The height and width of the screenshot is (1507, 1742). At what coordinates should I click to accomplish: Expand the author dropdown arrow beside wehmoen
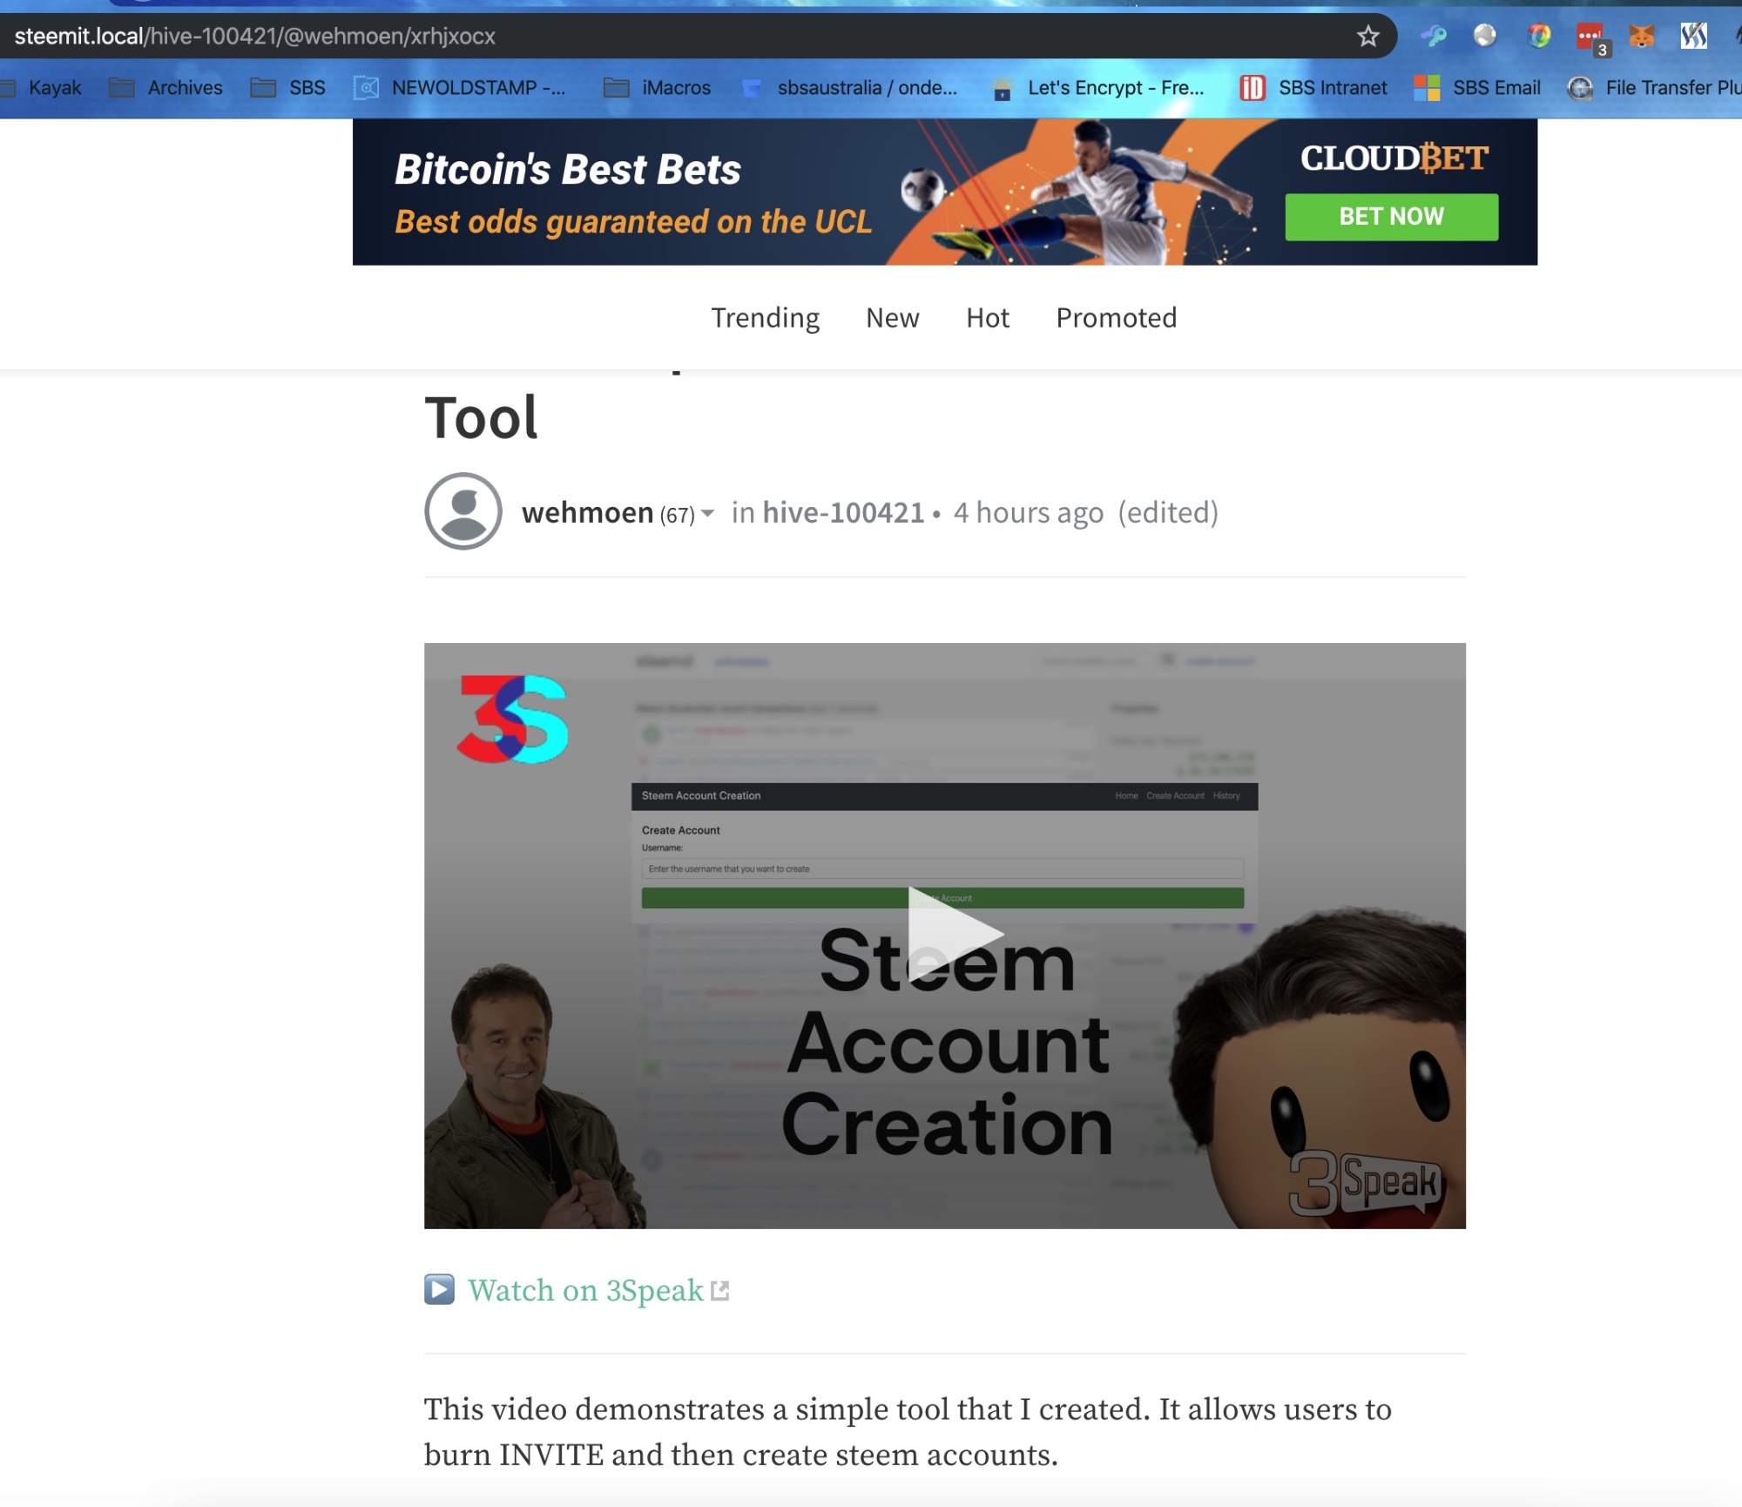click(707, 513)
